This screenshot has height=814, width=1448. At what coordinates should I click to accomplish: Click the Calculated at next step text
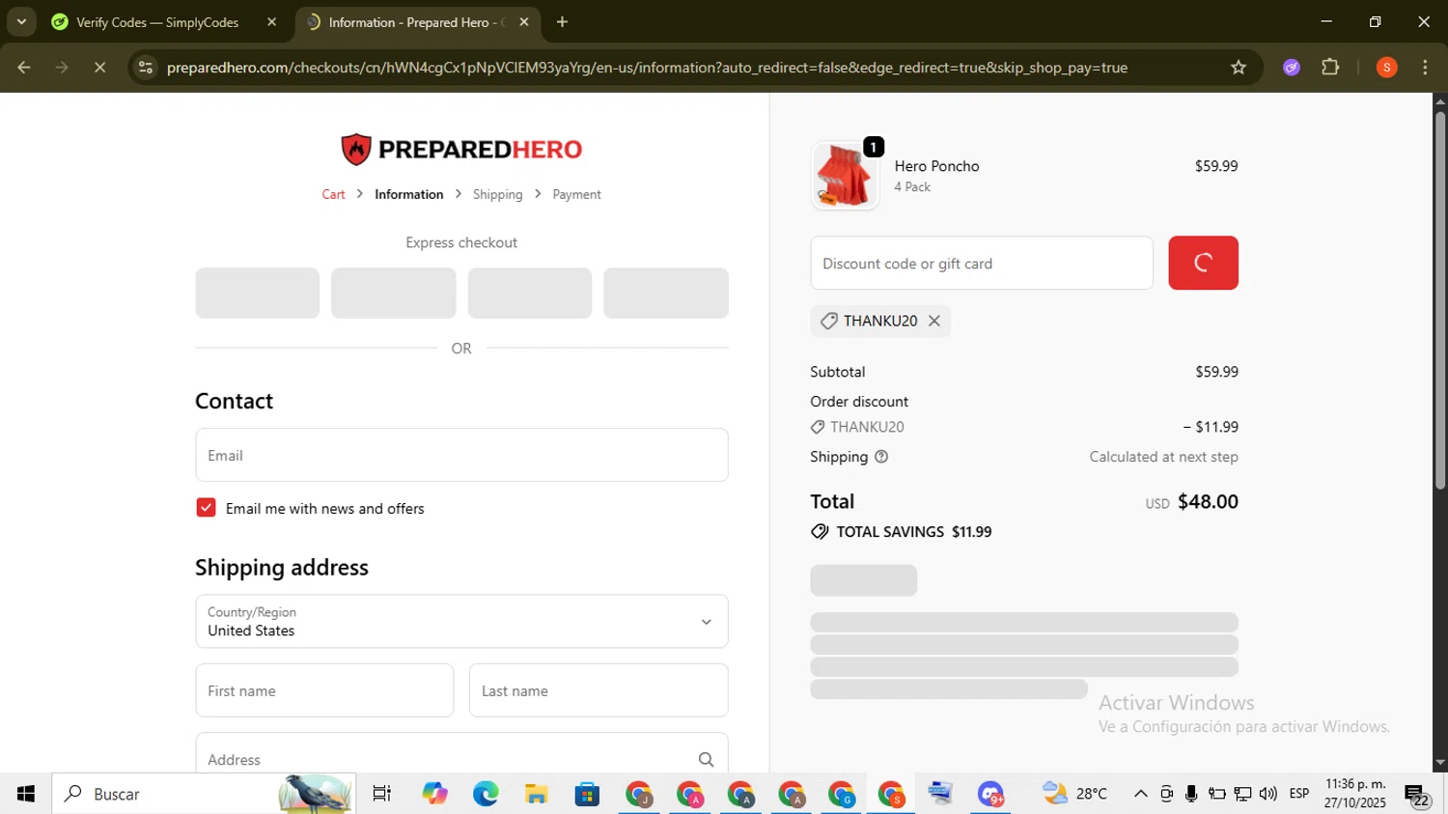(1163, 457)
